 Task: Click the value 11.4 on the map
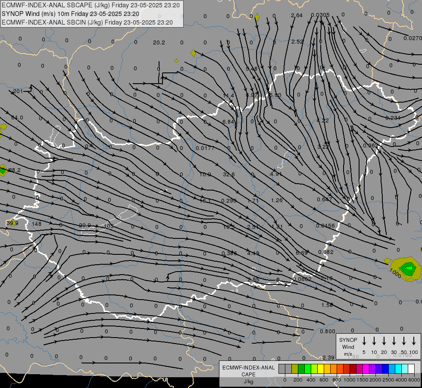coord(228,96)
